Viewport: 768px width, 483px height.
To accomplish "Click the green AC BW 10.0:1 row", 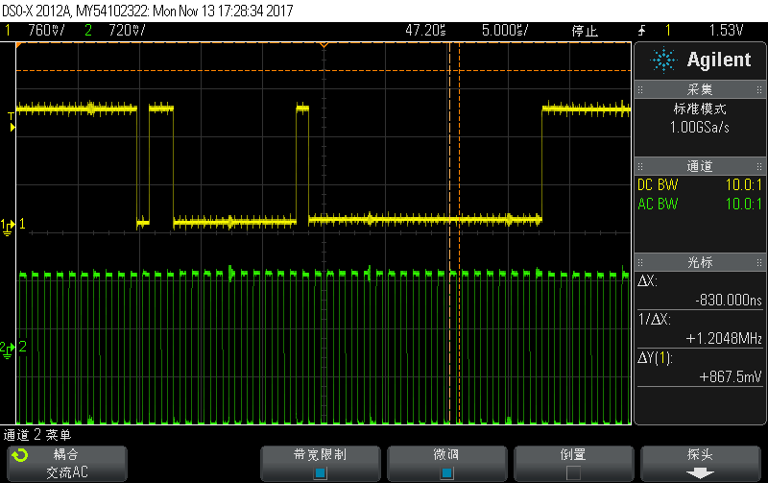I will click(700, 204).
